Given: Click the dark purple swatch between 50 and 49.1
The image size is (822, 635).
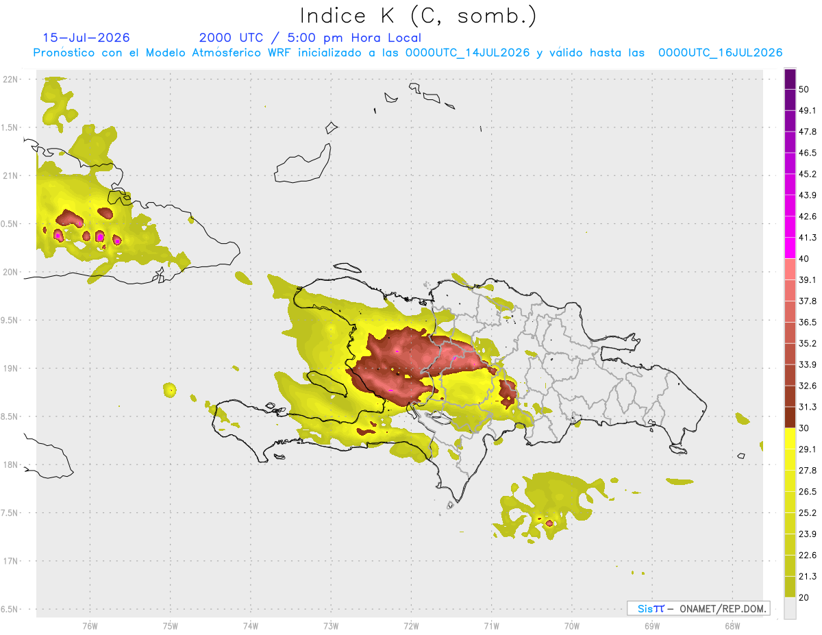Looking at the screenshot, I should point(790,100).
